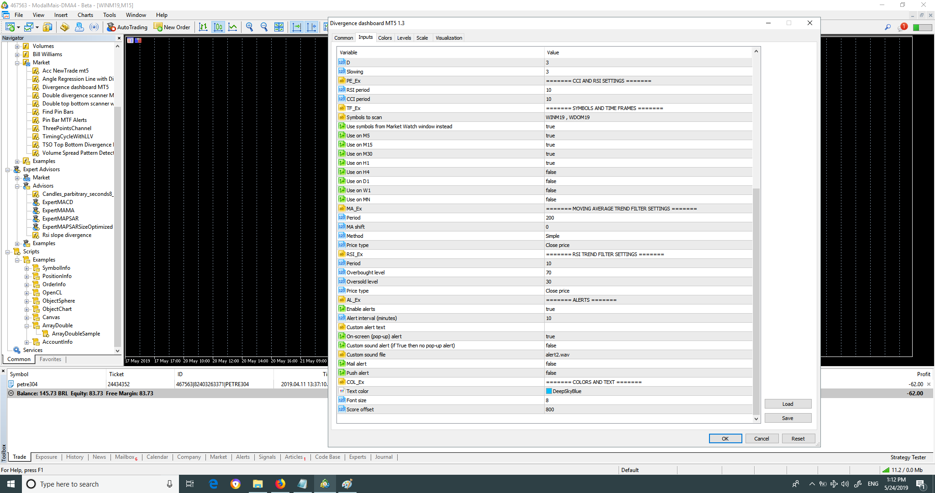Screen dimensions: 935x493
Task: Toggle candlestick chart mode
Action: (x=218, y=27)
